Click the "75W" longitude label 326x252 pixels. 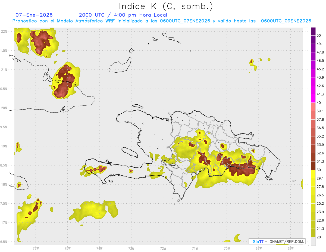(x=67, y=248)
